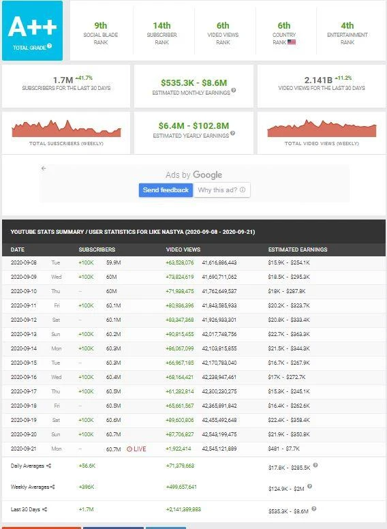This screenshot has width=387, height=529.
Task: Click total views 42,238,947,461
Action: 219,377
